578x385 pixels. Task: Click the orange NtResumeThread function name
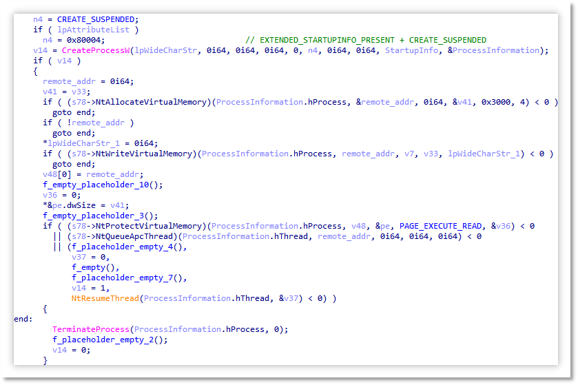tap(105, 298)
